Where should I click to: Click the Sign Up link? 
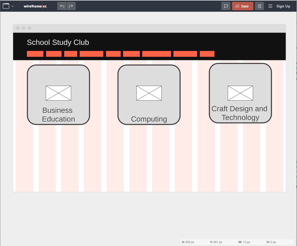click(283, 6)
